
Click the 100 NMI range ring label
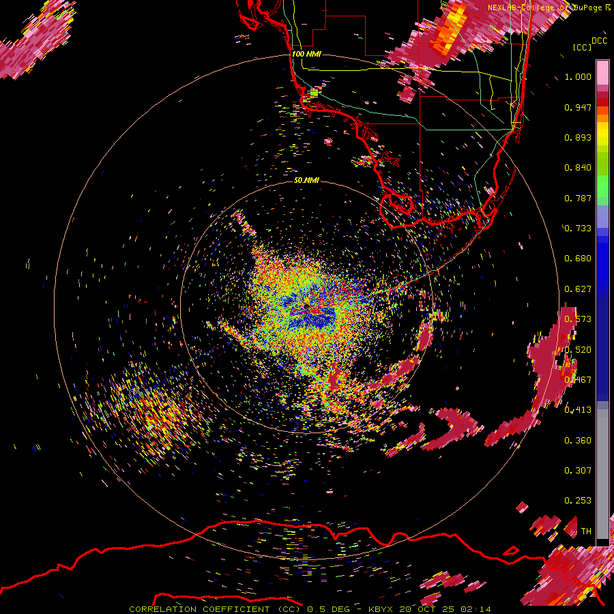pos(306,54)
